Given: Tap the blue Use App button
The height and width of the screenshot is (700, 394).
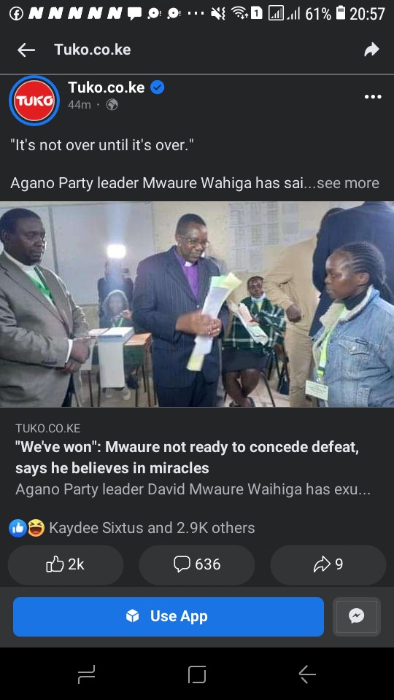Looking at the screenshot, I should pyautogui.click(x=169, y=617).
